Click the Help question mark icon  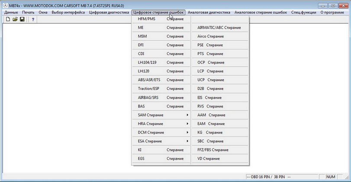click(33, 19)
